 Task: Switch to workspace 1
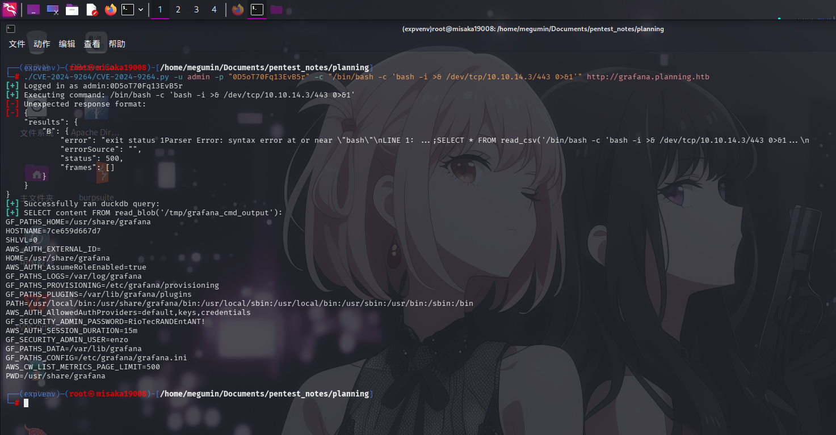[160, 10]
